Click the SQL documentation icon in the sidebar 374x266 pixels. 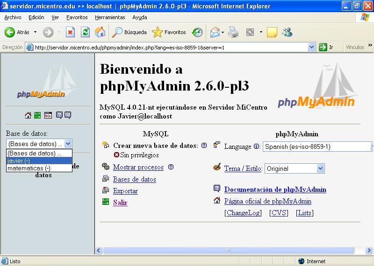(68, 115)
